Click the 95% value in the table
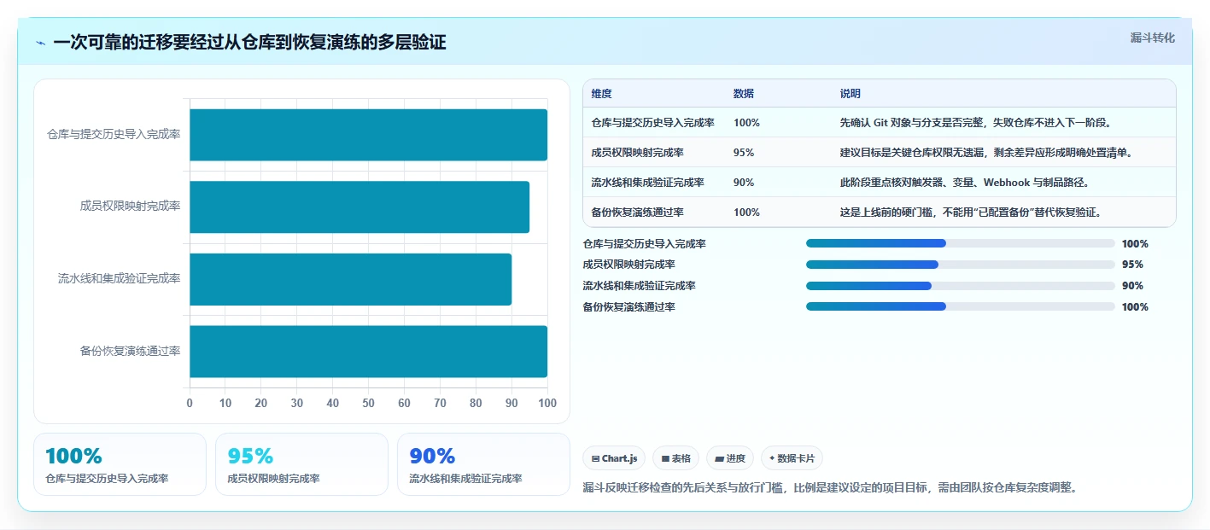Viewport: 1210px width, 530px height. pyautogui.click(x=744, y=153)
